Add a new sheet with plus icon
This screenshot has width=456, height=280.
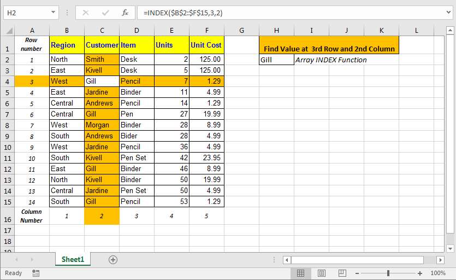click(113, 260)
